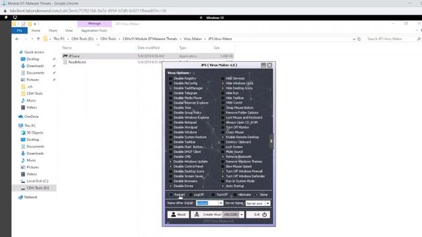Open the File tab in Explorer
The image size is (422, 237).
click(x=19, y=31)
